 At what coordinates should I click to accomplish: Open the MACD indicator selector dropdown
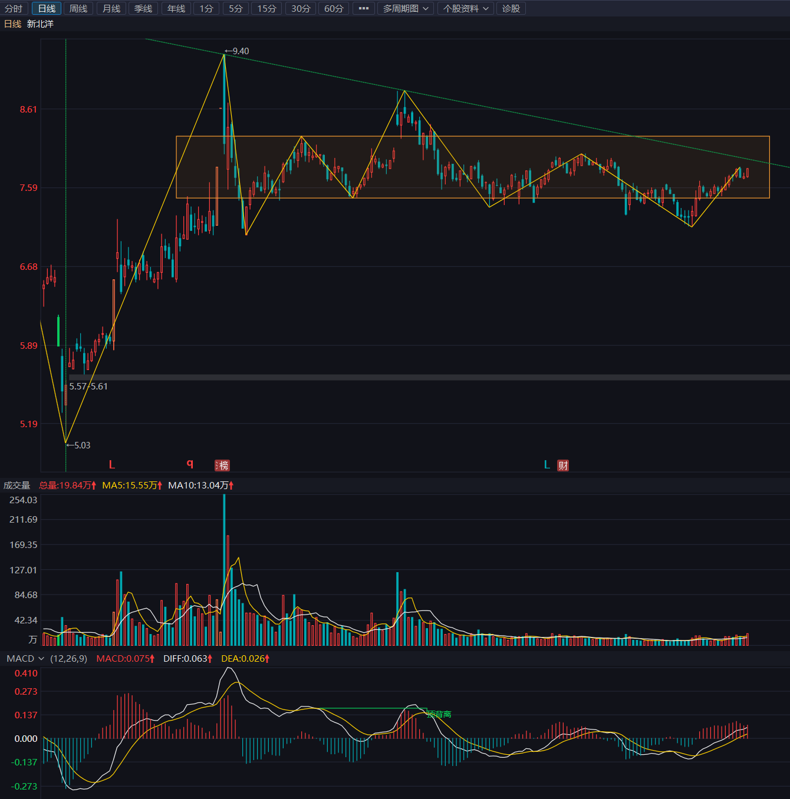(25, 658)
